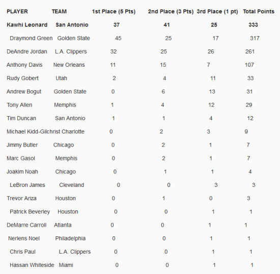The width and height of the screenshot is (280, 274).
Task: Click Hassan Whiteside's name
Action: point(32,265)
